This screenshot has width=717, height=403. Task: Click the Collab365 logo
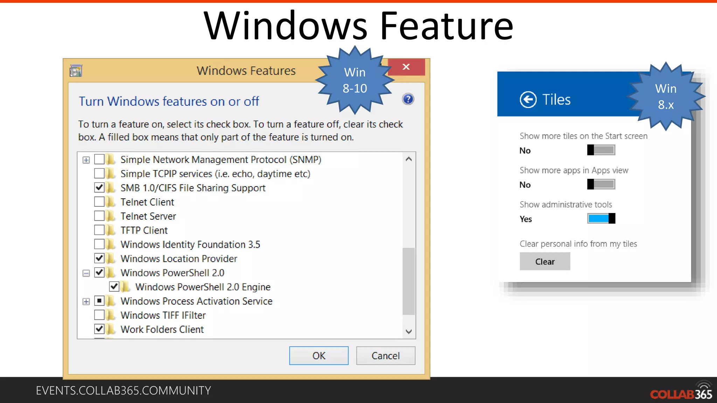click(681, 391)
